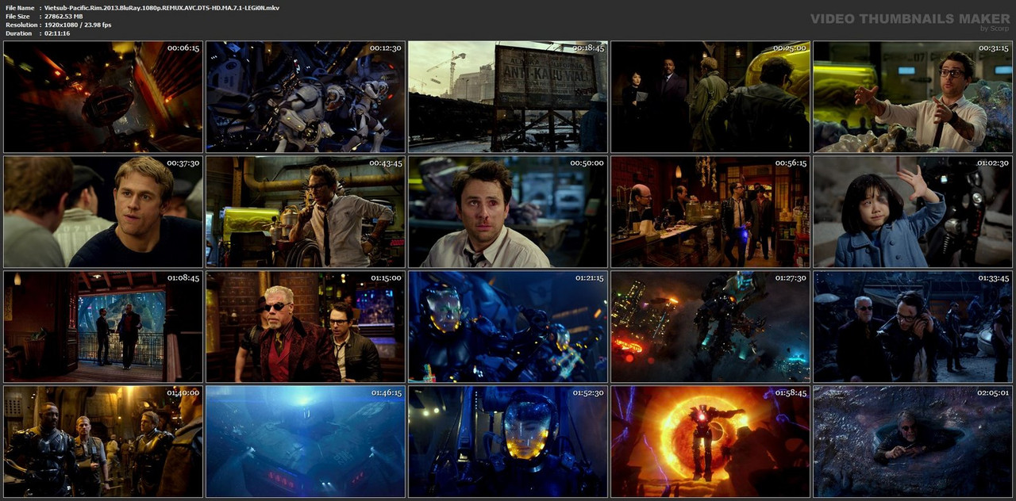Click the file name ending in LEGi0N.mkv
This screenshot has width=1016, height=501.
(162, 7)
